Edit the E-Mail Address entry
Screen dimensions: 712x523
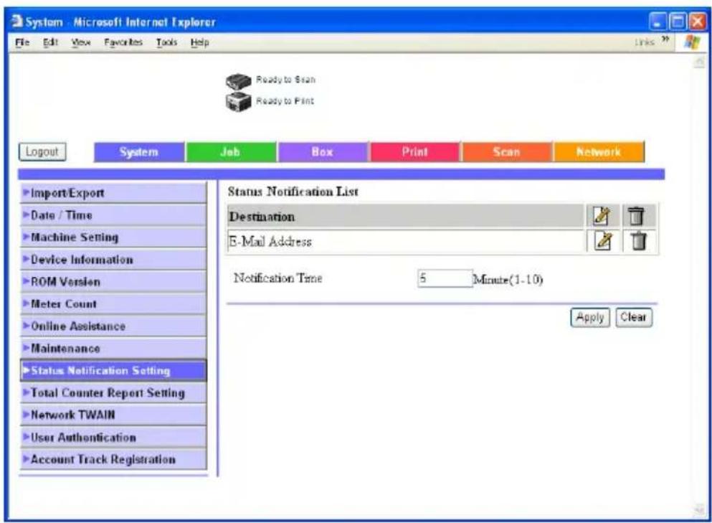pos(603,241)
